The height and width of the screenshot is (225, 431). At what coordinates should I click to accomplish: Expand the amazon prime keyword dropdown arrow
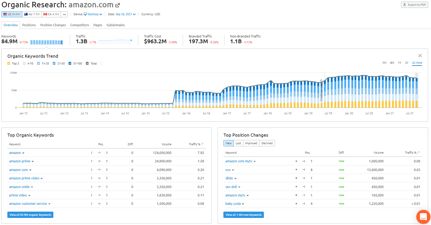tap(33, 162)
